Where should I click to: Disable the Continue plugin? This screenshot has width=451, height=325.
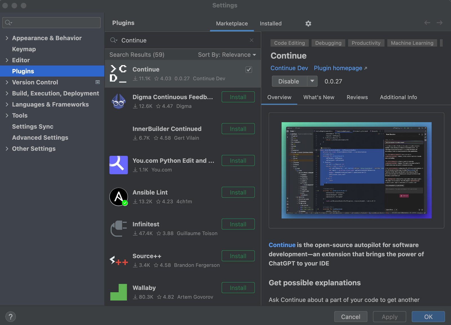tap(289, 81)
